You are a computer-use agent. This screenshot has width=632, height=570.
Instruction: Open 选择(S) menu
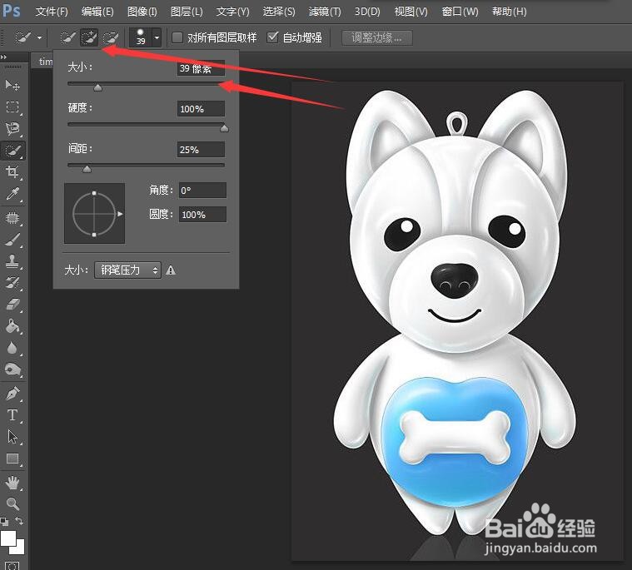[279, 12]
